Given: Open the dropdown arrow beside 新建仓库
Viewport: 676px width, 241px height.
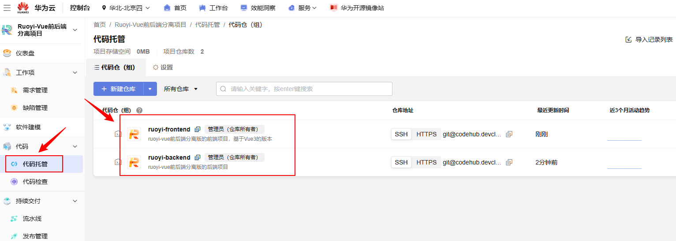Looking at the screenshot, I should (150, 89).
